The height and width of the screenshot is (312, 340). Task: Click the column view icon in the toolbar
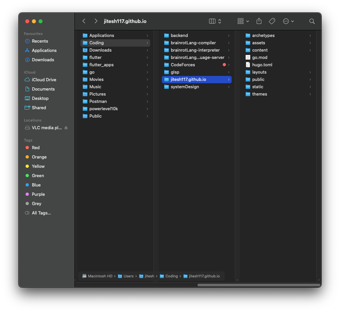pyautogui.click(x=212, y=21)
